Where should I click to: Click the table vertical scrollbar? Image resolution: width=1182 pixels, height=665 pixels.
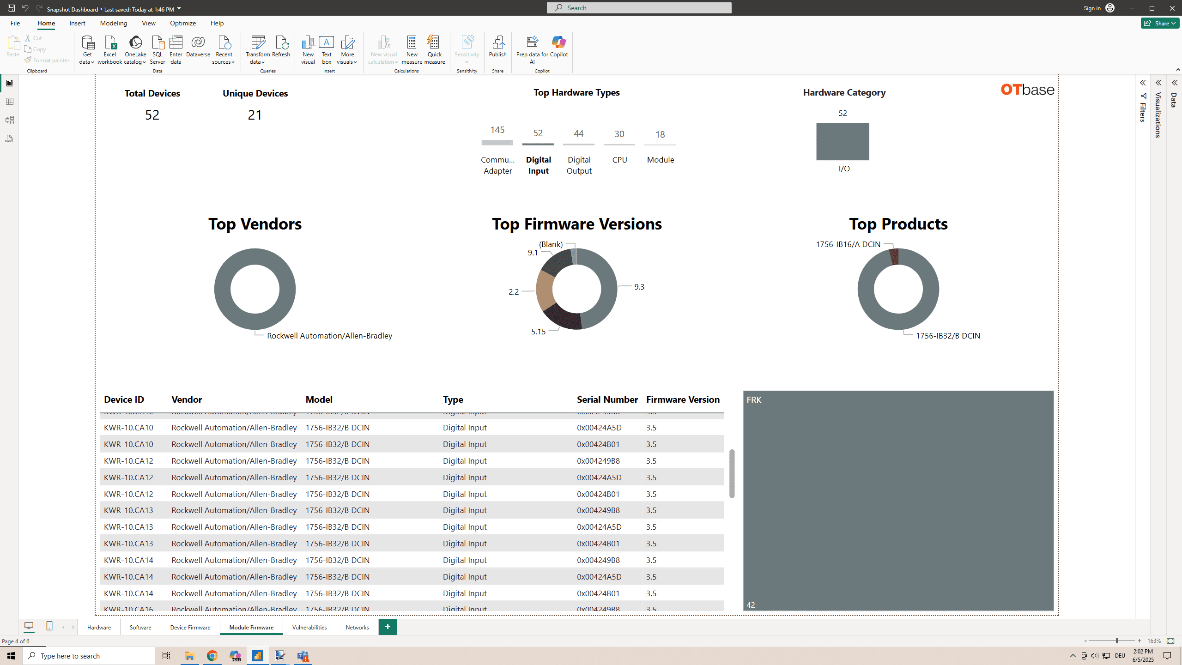tap(732, 473)
